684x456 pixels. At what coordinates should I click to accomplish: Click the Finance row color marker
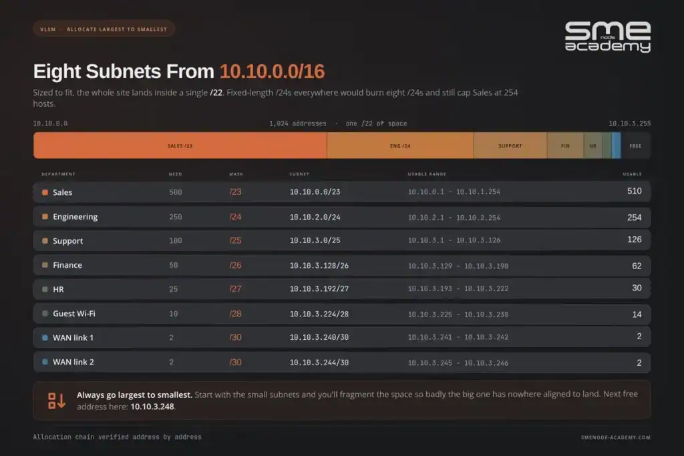tap(45, 265)
